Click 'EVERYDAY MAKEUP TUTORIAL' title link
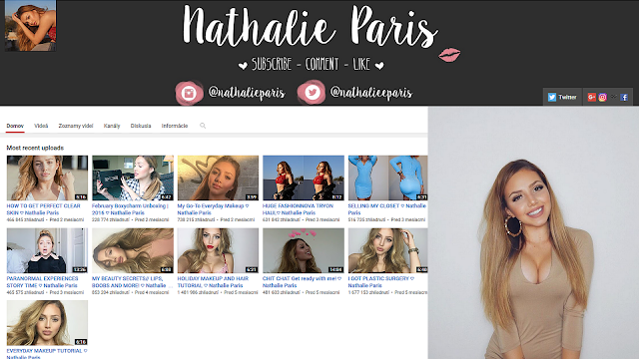Viewport: 639px width, 359px height. pyautogui.click(x=47, y=354)
